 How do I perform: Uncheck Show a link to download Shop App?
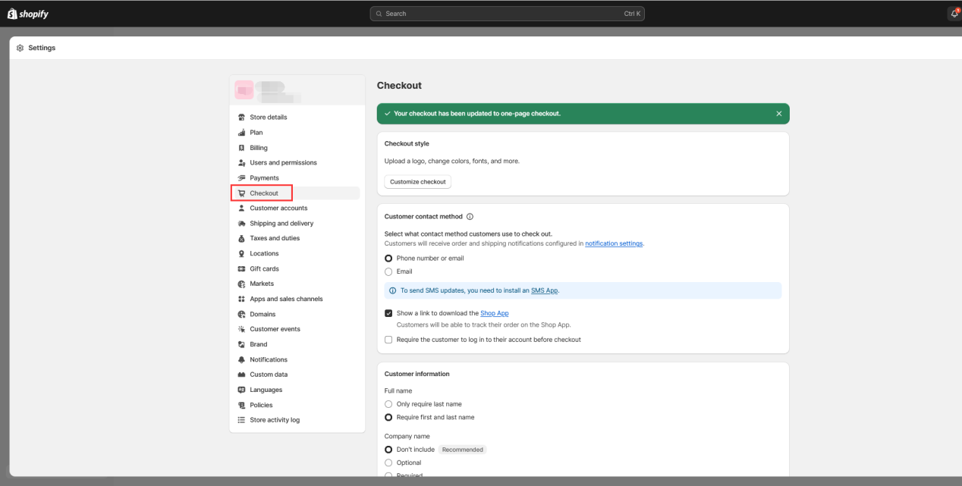tap(388, 313)
